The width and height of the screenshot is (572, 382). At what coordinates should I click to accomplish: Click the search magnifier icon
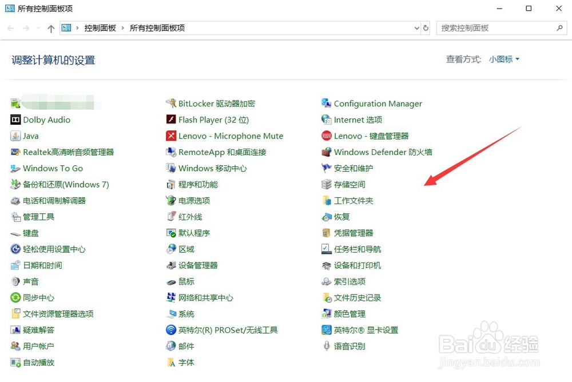(x=559, y=28)
